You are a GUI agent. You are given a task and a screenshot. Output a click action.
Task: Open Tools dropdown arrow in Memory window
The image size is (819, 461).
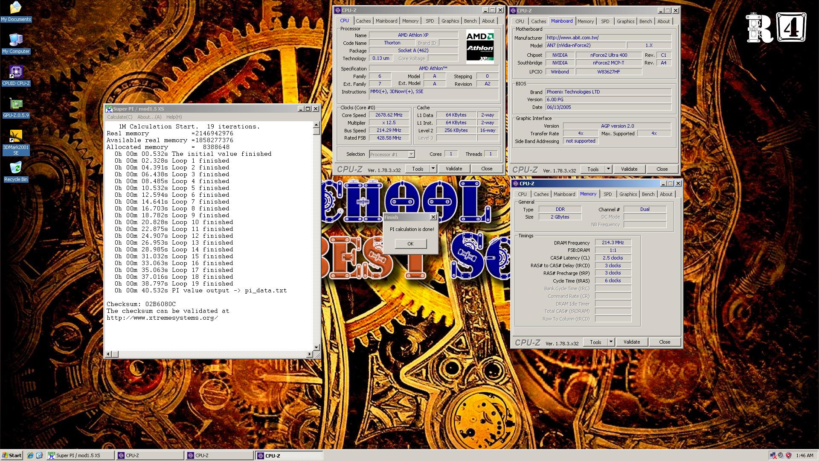tap(611, 342)
